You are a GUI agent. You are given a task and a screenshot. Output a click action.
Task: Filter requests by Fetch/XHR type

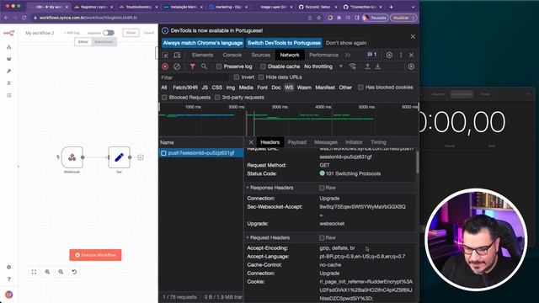[x=185, y=88]
